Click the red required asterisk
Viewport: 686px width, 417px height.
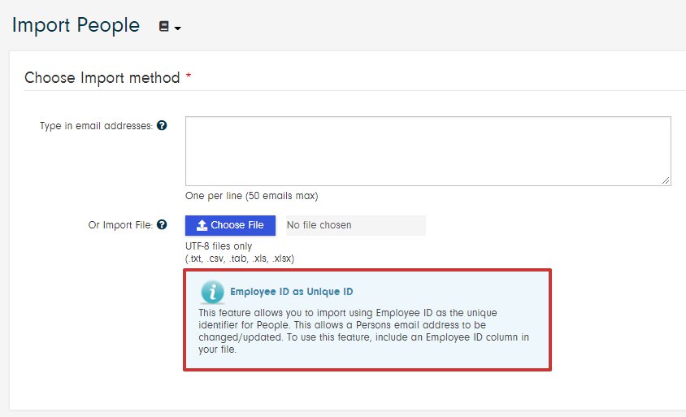(189, 77)
